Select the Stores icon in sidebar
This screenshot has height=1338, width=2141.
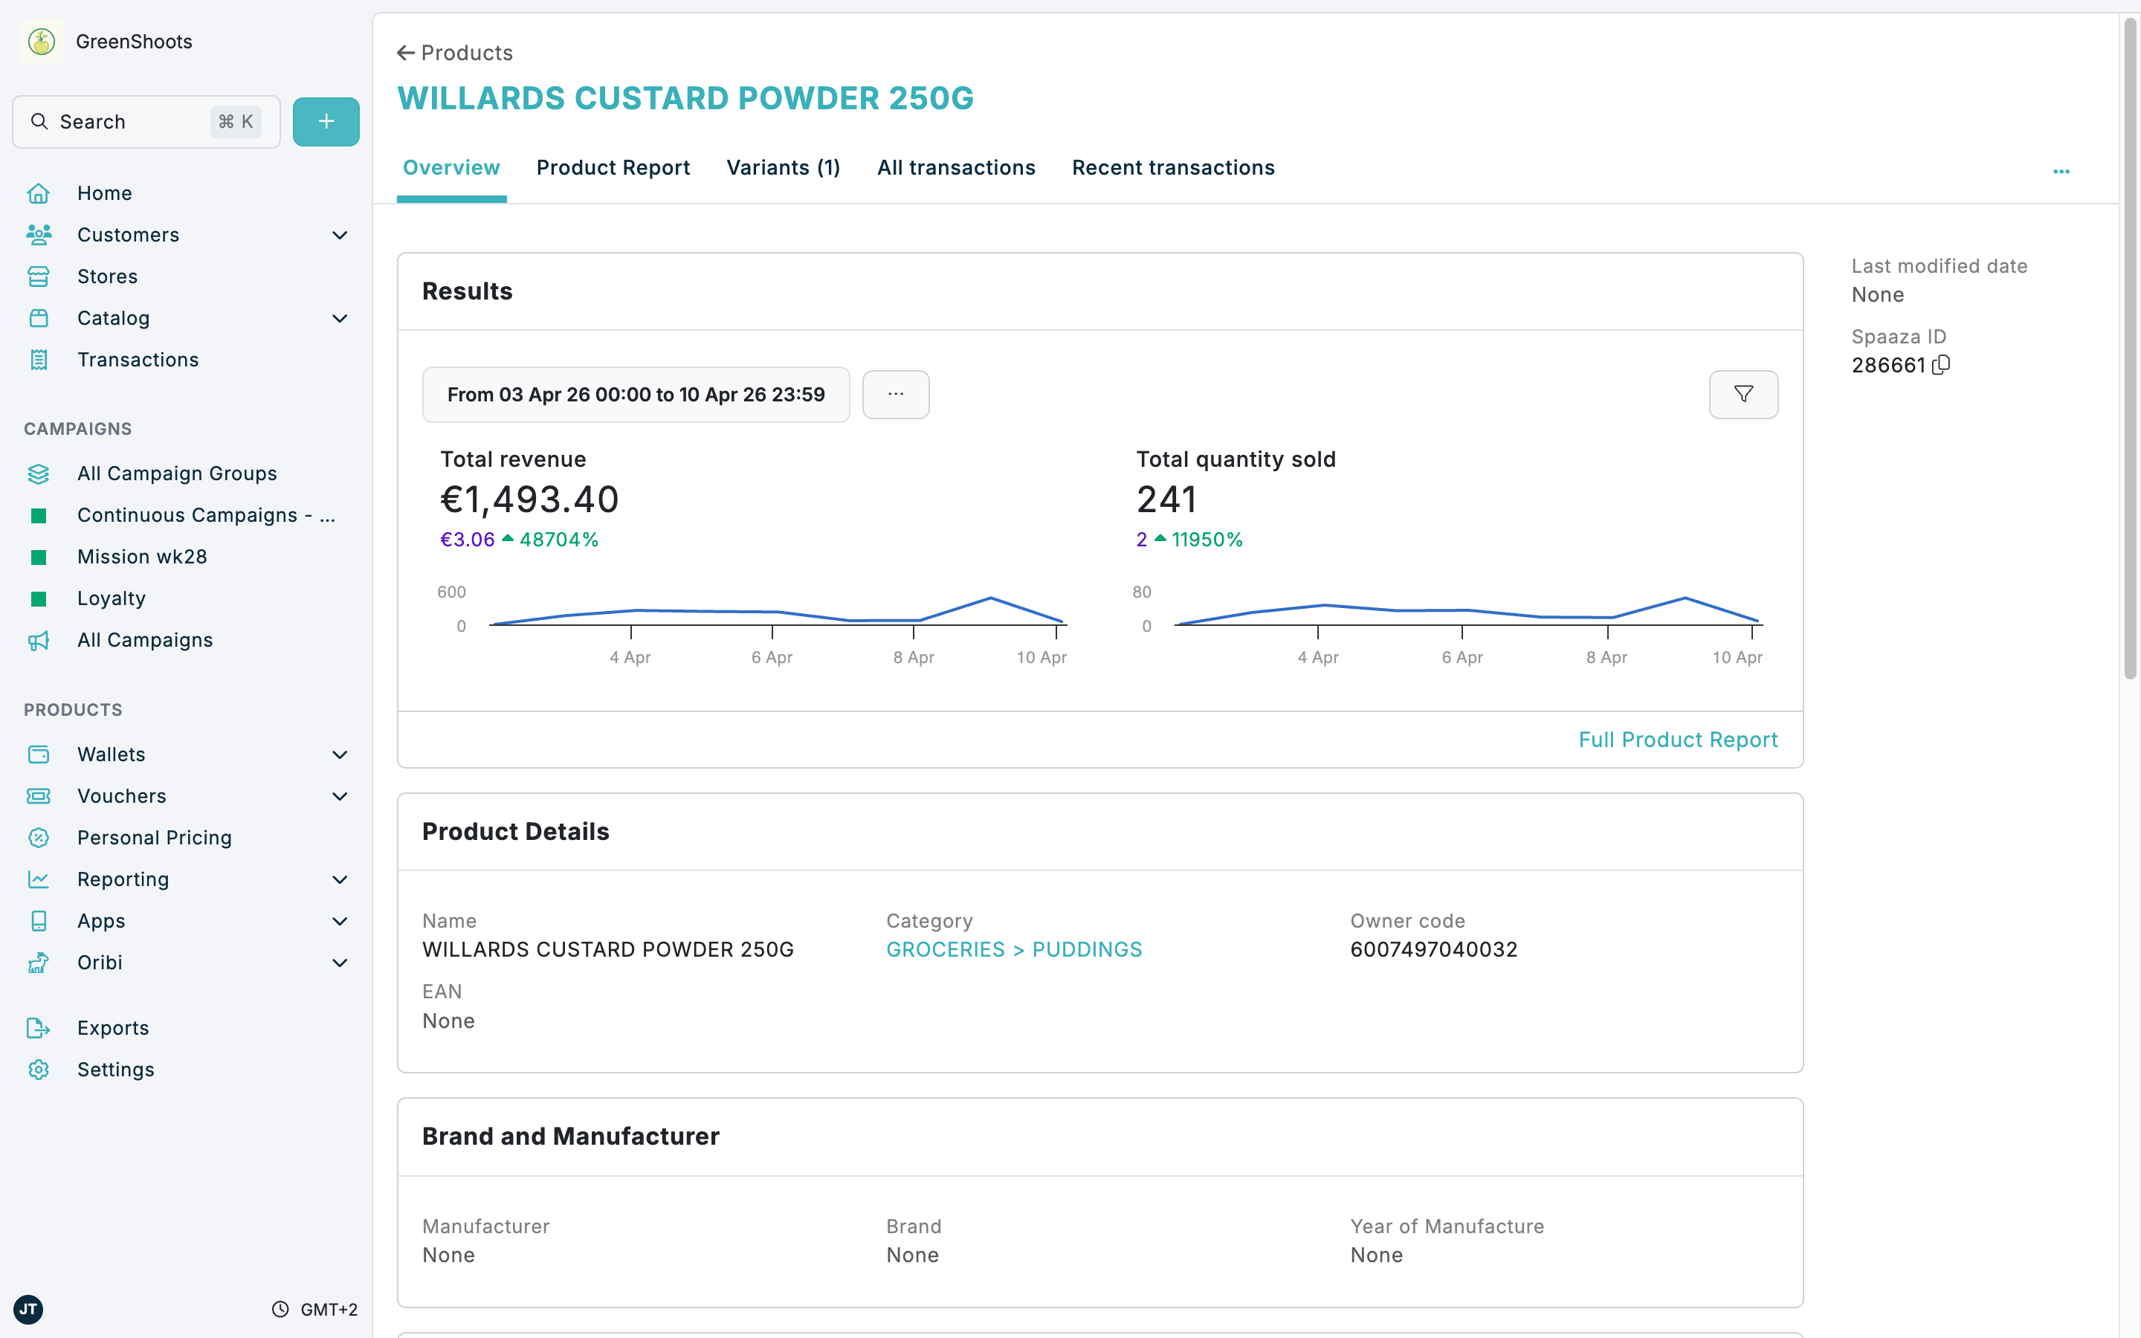coord(39,276)
